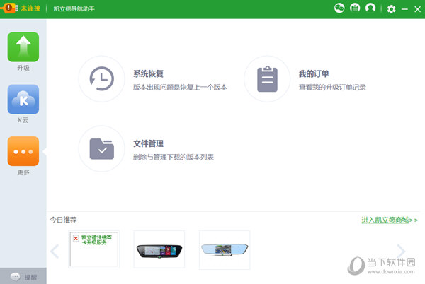Click the 今日推荐 heading

click(63, 220)
